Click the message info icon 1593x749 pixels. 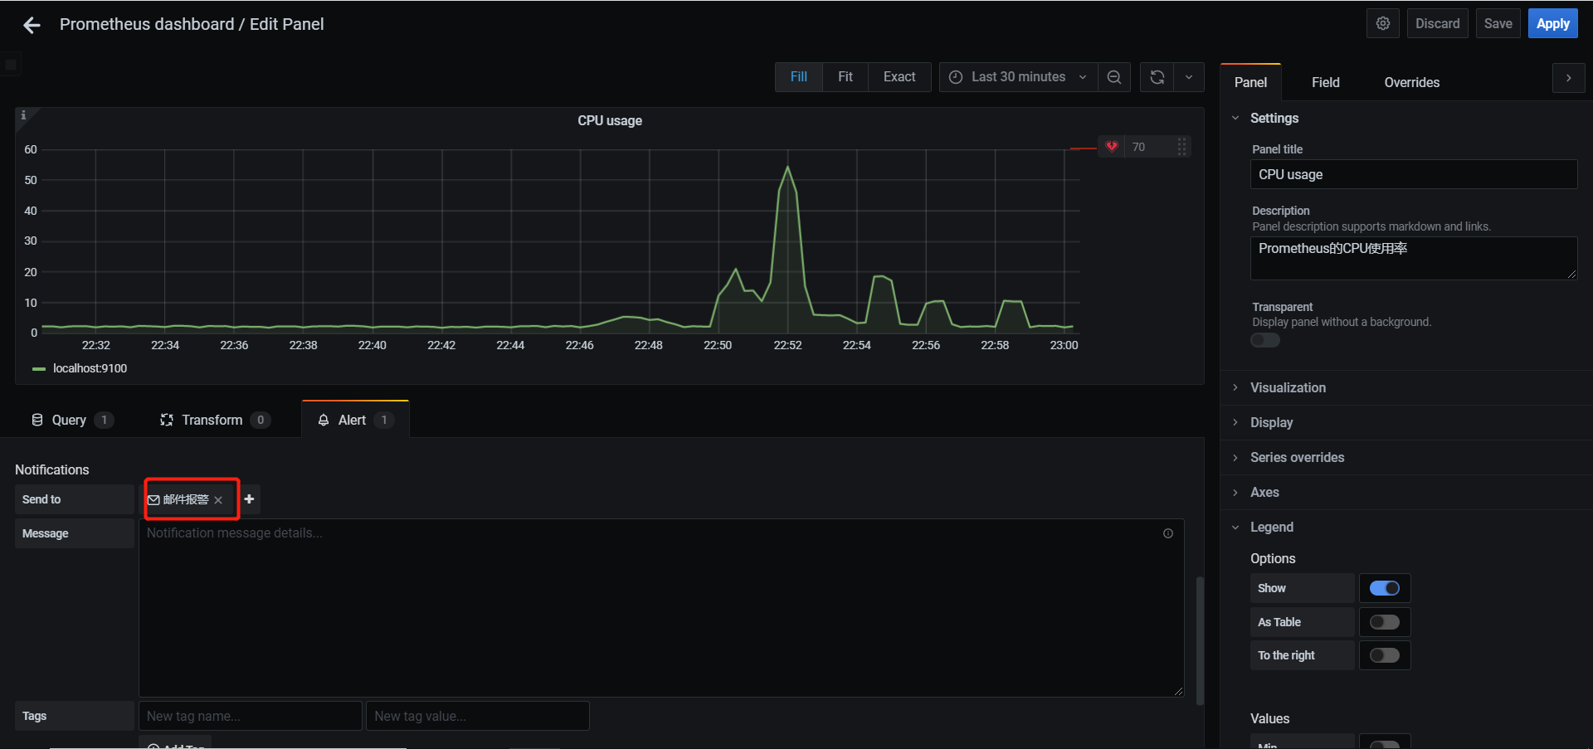click(x=1168, y=533)
